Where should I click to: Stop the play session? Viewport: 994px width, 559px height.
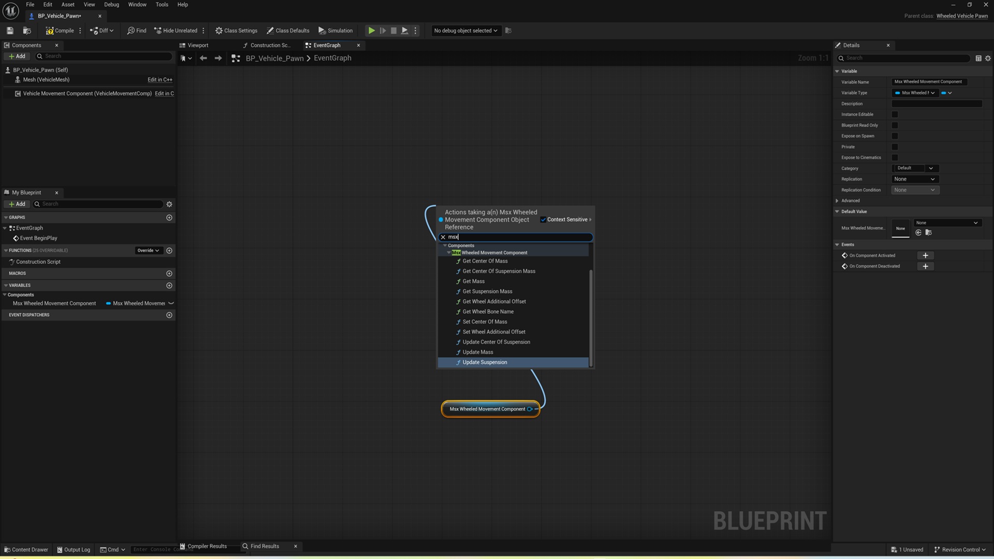393,31
